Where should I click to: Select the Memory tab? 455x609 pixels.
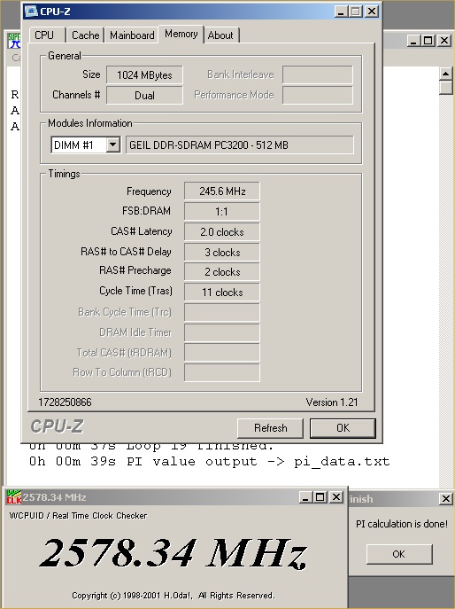(181, 35)
